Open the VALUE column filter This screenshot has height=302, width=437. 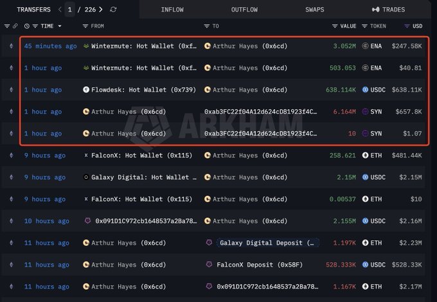(335, 26)
